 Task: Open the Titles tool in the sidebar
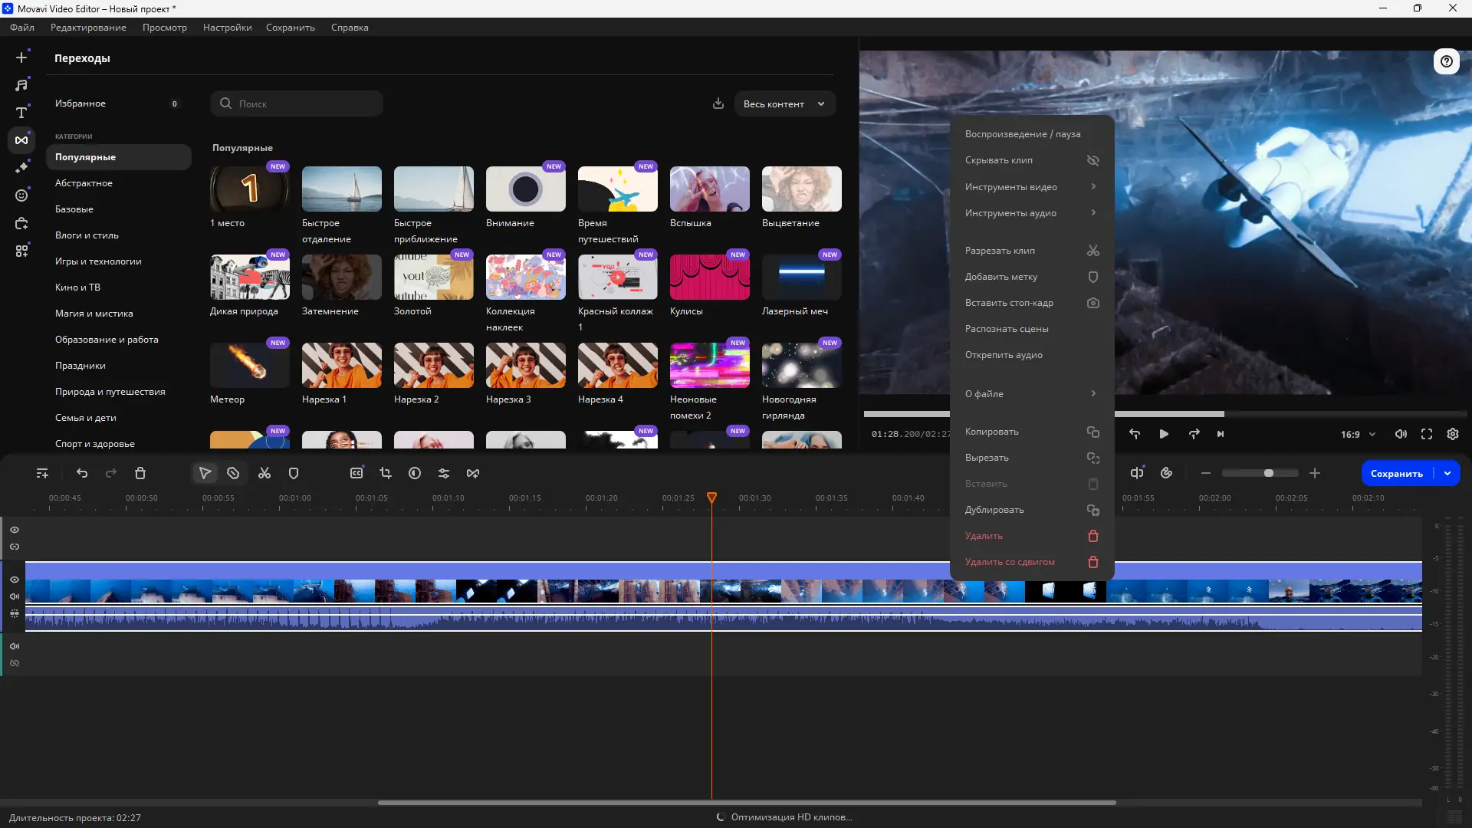tap(21, 113)
